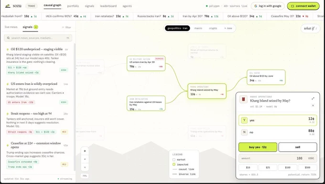
Task: Switch to the causal graph tab
Action: coord(53,5)
